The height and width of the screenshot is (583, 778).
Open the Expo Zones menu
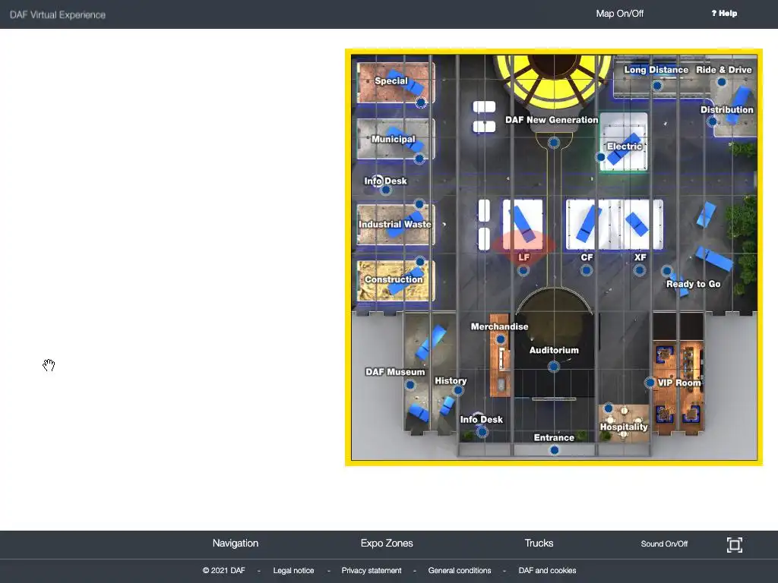click(x=387, y=544)
